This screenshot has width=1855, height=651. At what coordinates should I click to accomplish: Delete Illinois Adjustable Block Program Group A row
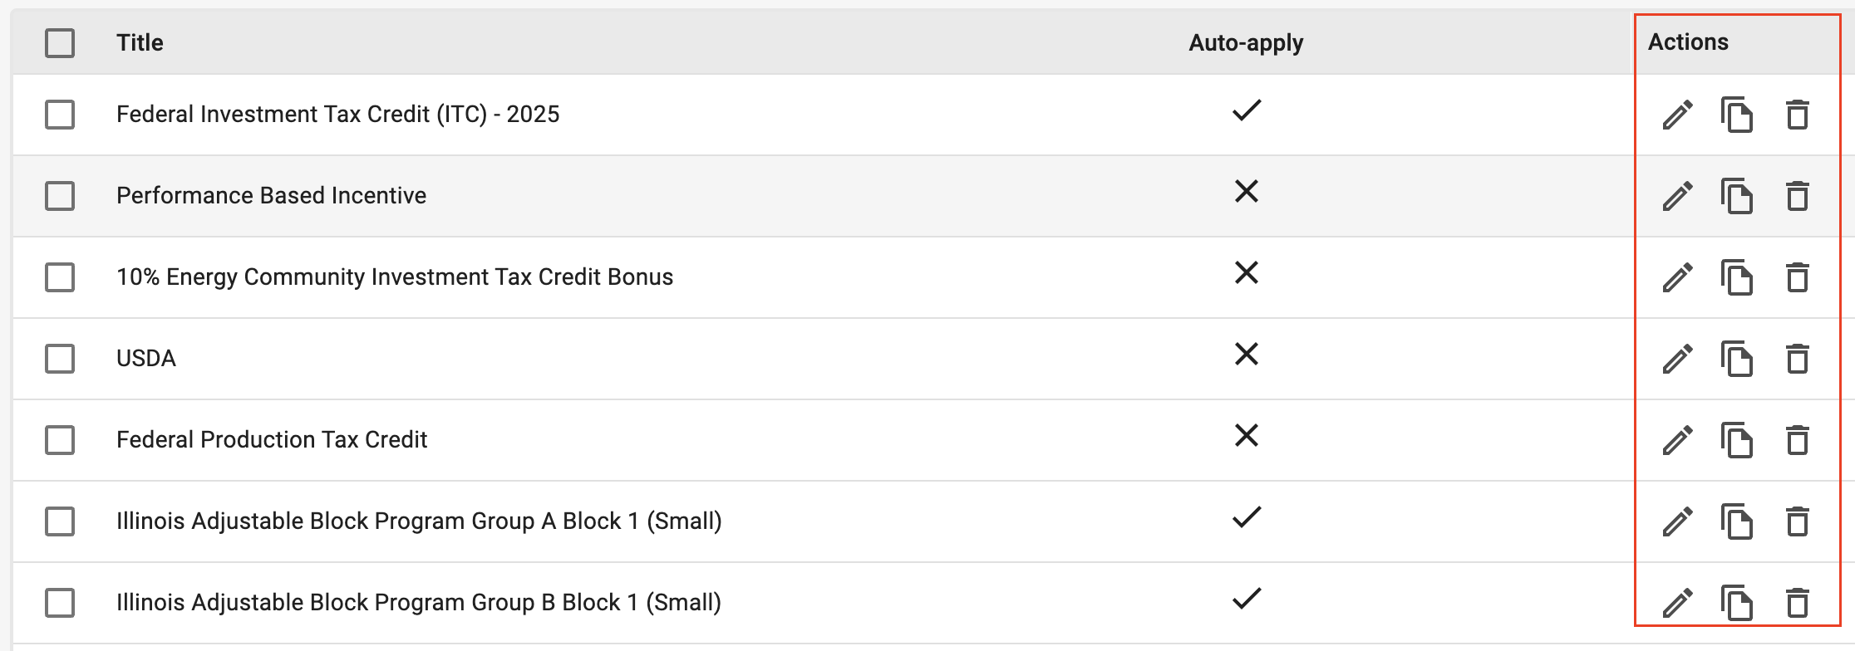(1798, 521)
